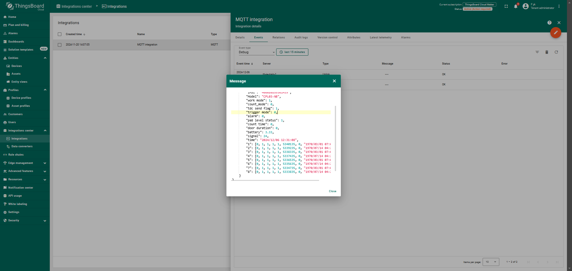Close the Message dialog with X icon
Viewport: 572px width, 271px height.
[334, 81]
